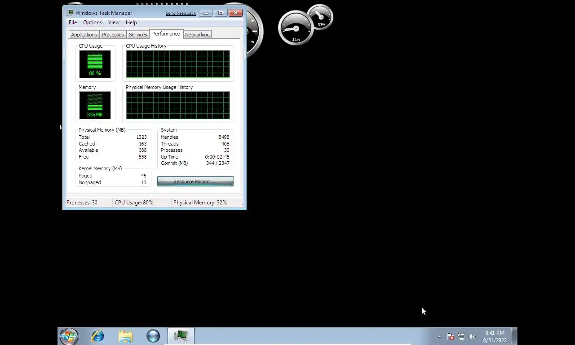575x345 pixels.
Task: Click the Paged kernel memory value 46
Action: click(x=143, y=176)
